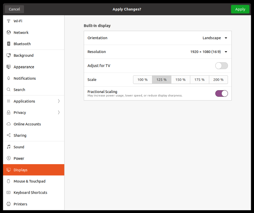This screenshot has width=254, height=213.
Task: Set display scale to 150 %
Action: 180,80
